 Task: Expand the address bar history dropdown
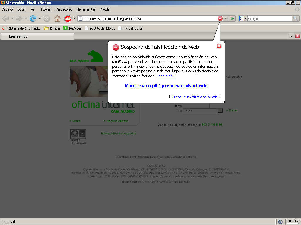(x=226, y=19)
